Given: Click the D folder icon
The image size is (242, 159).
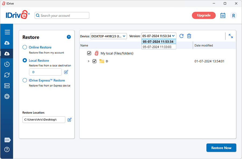Looking at the screenshot, I should tap(102, 61).
